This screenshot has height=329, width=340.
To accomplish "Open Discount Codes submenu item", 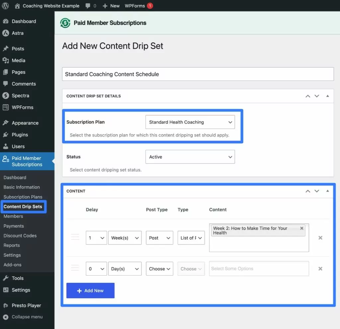I will pyautogui.click(x=20, y=236).
